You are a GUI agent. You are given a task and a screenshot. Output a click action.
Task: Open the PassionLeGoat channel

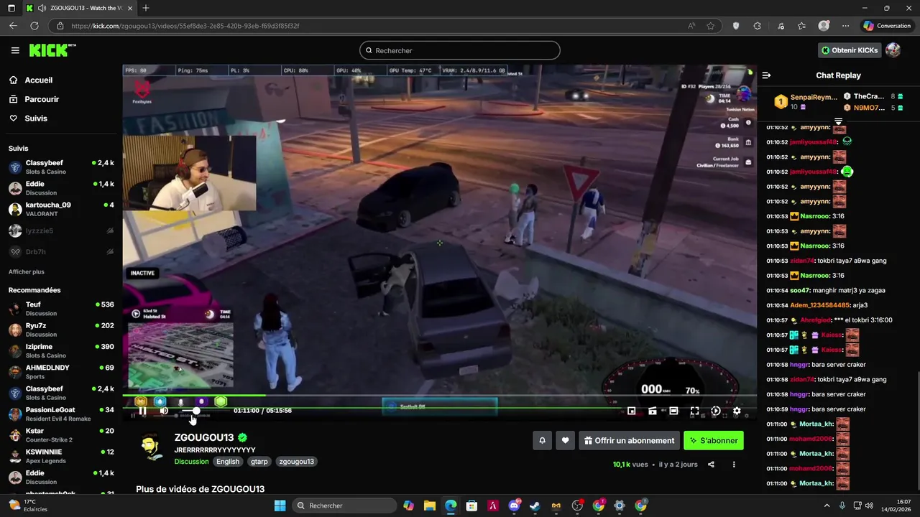[61, 414]
